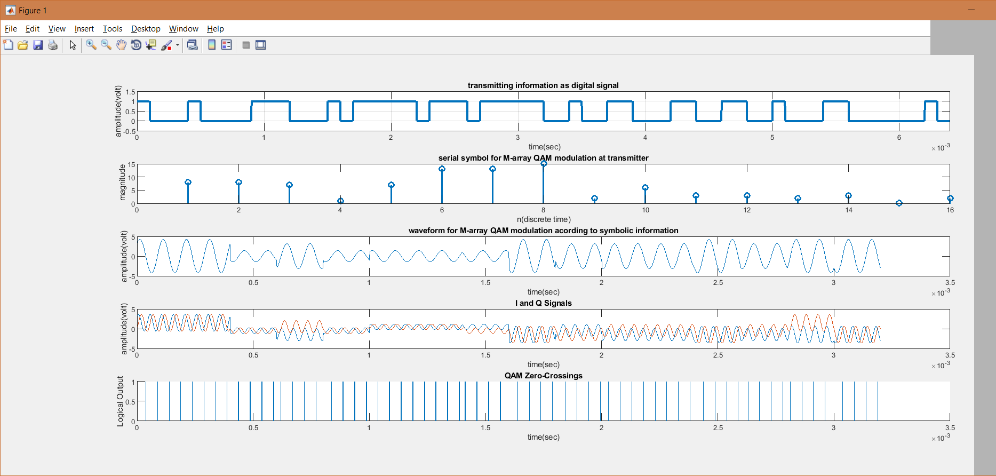The width and height of the screenshot is (996, 476).
Task: Activate the Zoom Out magnifier tool
Action: tap(106, 45)
